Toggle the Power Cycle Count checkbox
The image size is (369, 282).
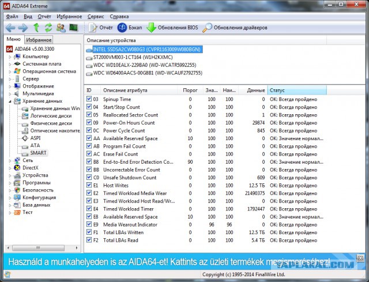pos(89,130)
